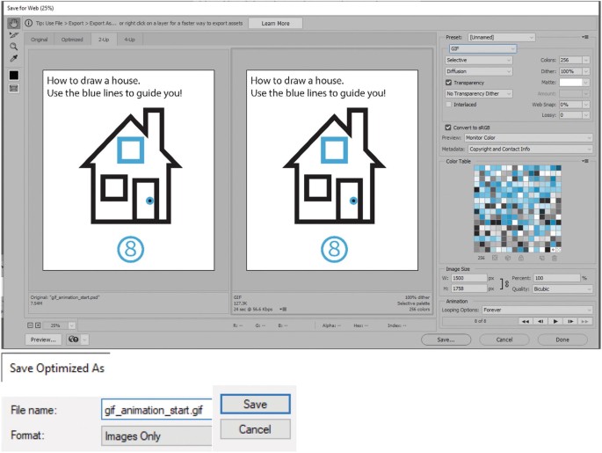602x453 pixels.
Task: Click the black eyedropper color swatch
Action: (14, 75)
